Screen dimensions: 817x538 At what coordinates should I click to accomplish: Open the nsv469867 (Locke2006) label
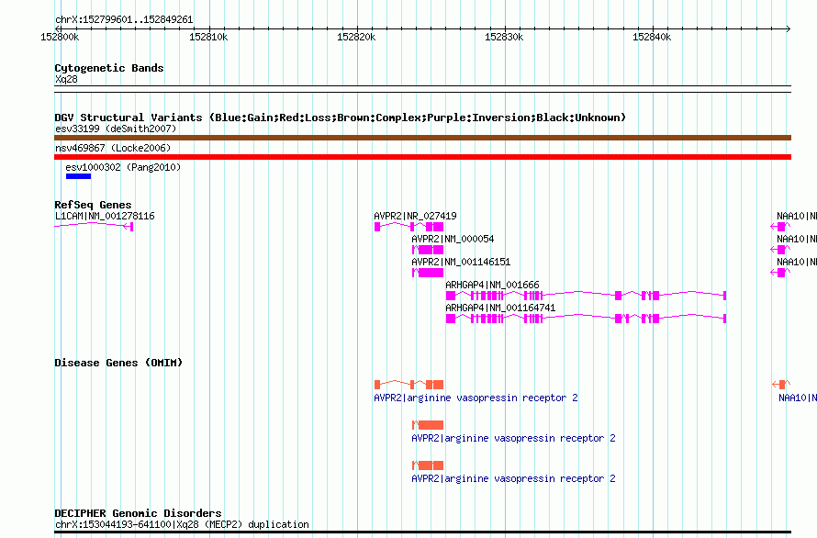point(113,148)
